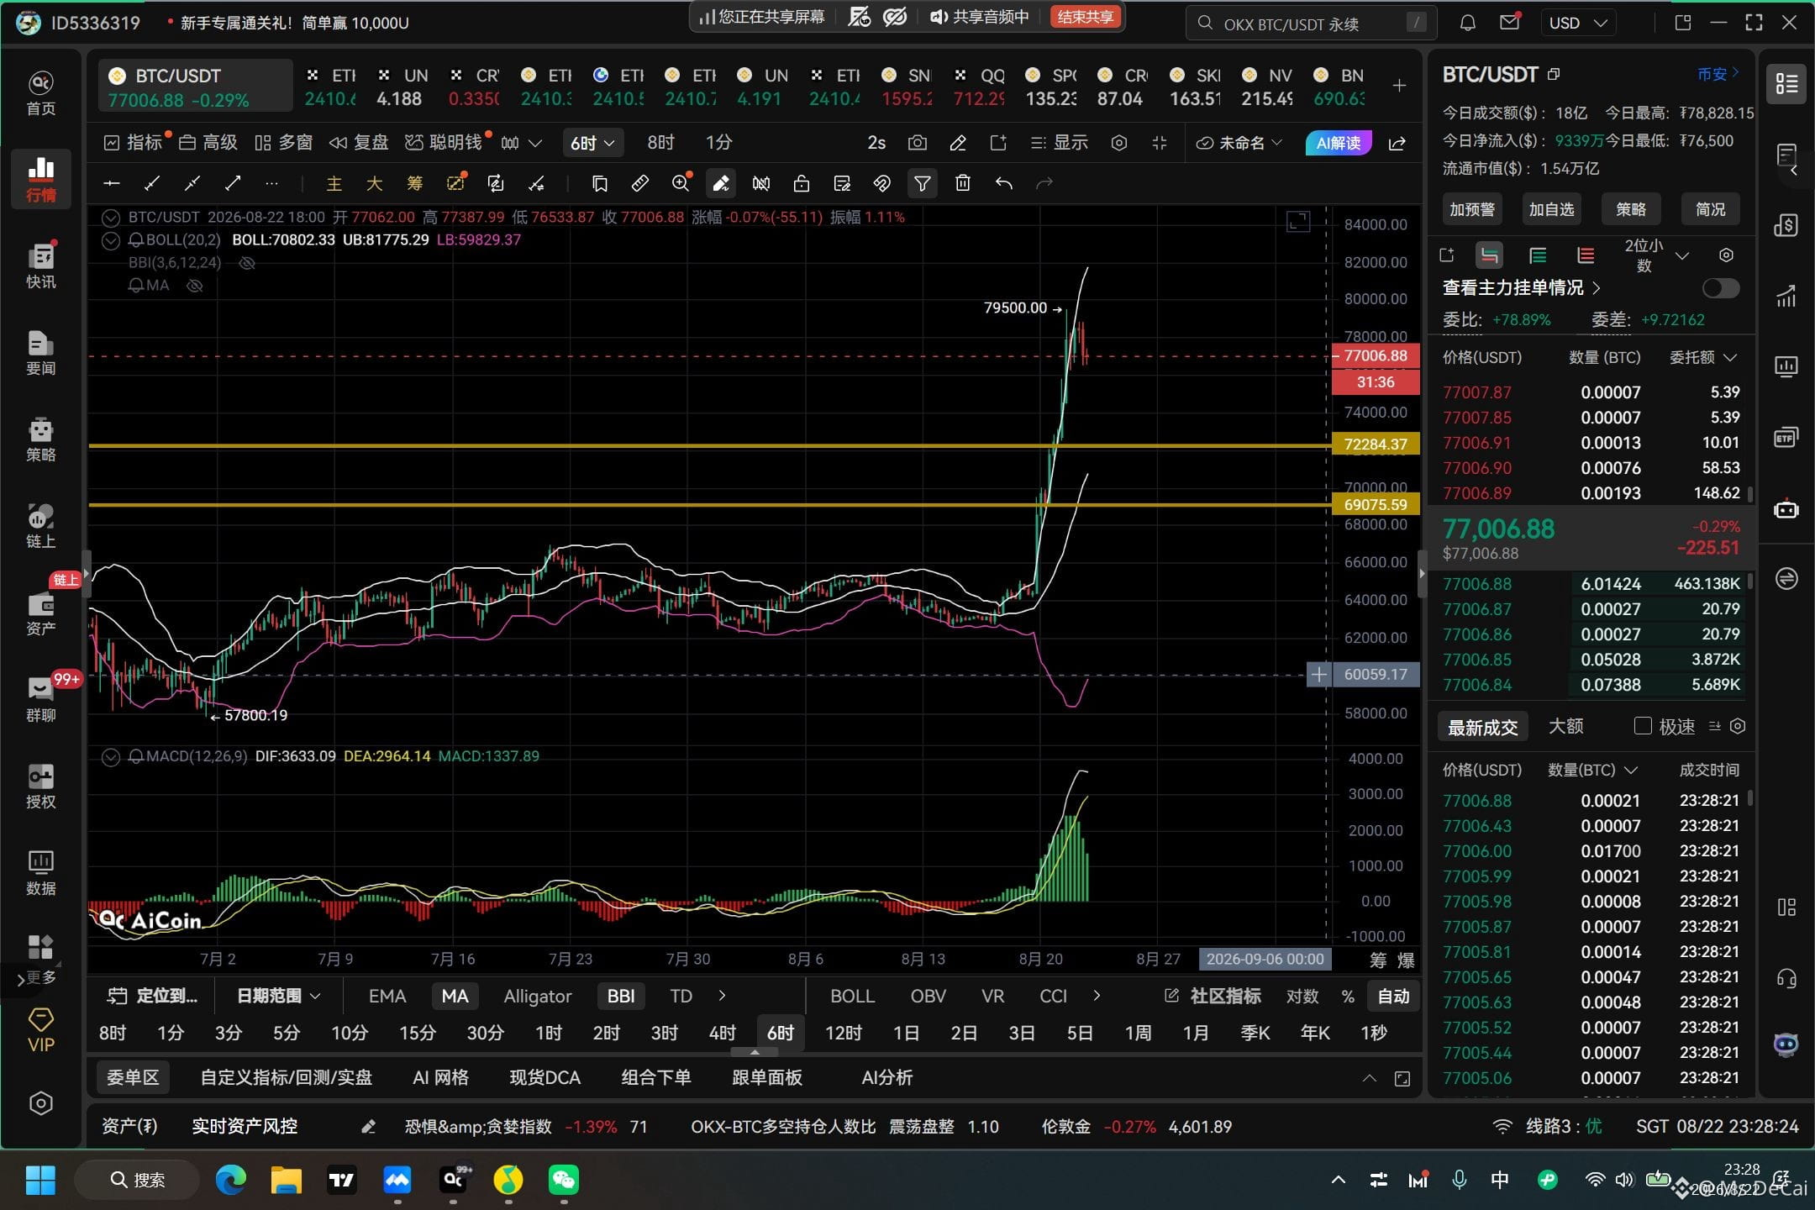This screenshot has width=1815, height=1210.
Task: Expand more indicators chevron after TD
Action: 722,996
